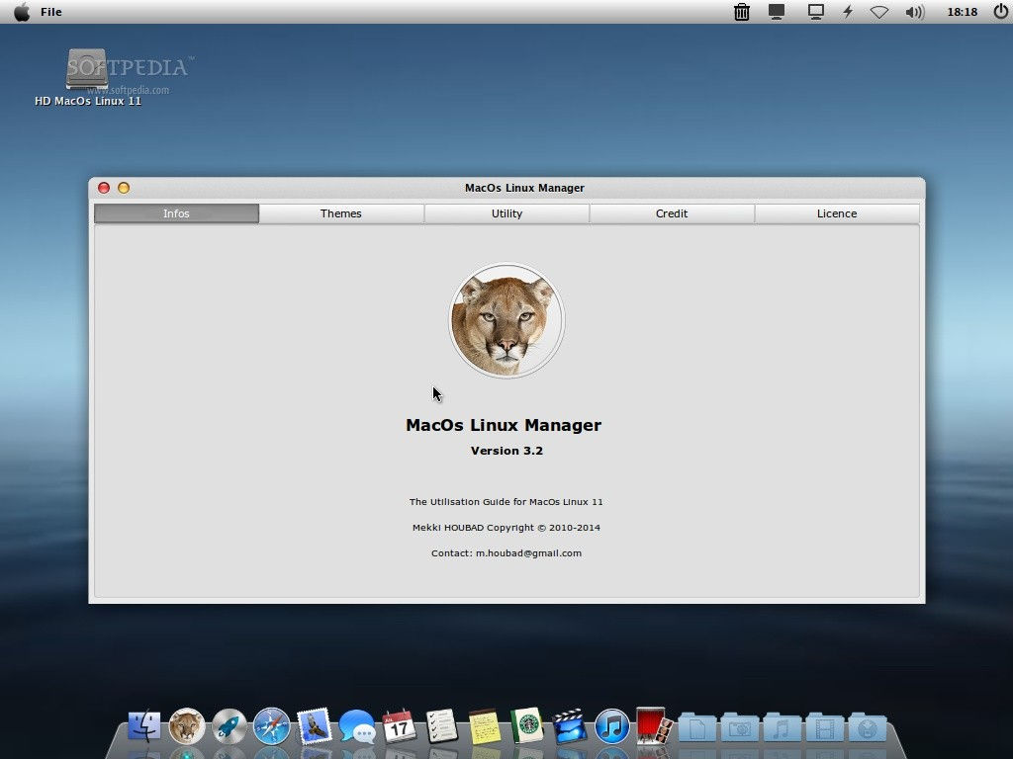
Task: Launch iTunes music note icon in dock
Action: click(611, 726)
